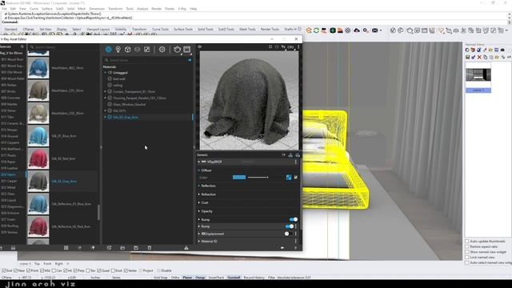
Task: Click Silk_02_Red_8cm library thumbnail
Action: 38,158
